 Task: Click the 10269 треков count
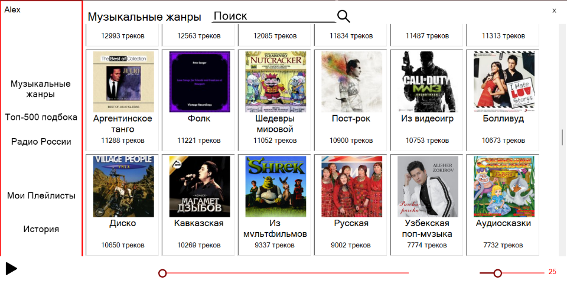[199, 245]
